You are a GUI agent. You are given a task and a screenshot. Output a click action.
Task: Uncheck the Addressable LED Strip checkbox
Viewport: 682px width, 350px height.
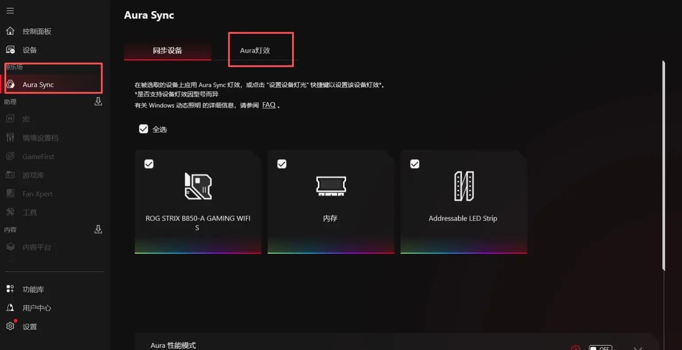[414, 164]
